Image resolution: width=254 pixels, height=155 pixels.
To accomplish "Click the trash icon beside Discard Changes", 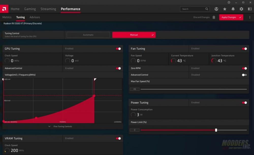I will [214, 17].
